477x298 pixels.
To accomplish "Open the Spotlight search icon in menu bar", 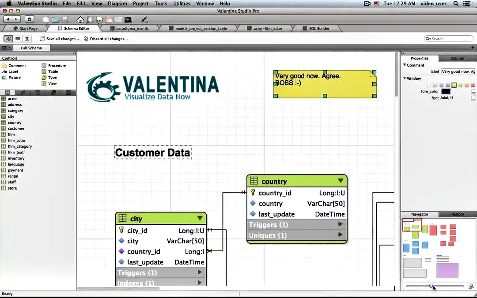I will [x=456, y=4].
